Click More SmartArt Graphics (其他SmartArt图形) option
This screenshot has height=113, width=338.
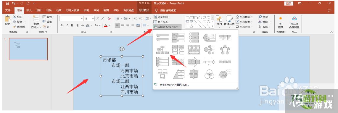174,85
